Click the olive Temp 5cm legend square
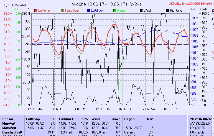The width and height of the screenshot is (214, 136). click(62, 11)
